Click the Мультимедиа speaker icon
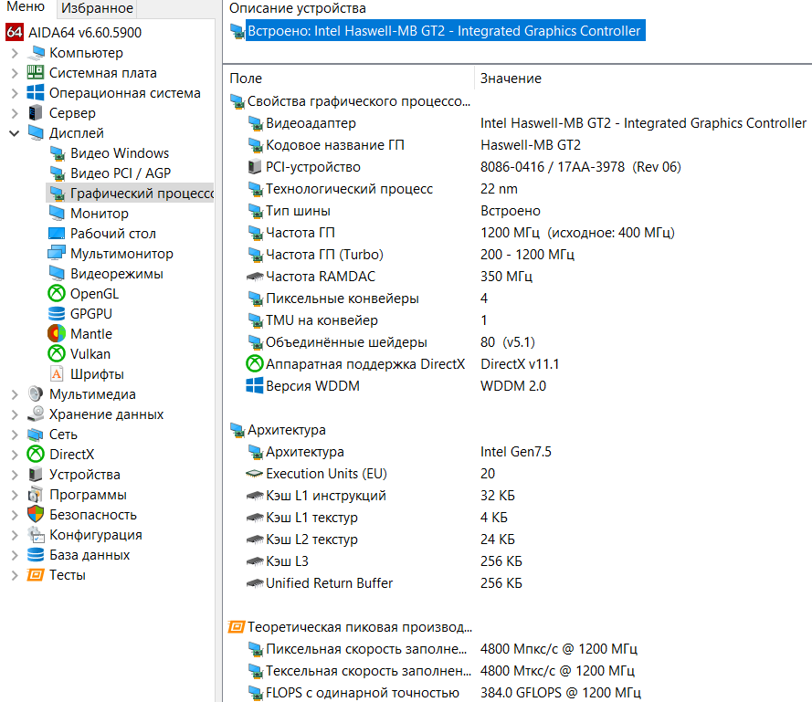Image resolution: width=812 pixels, height=702 pixels. point(36,394)
